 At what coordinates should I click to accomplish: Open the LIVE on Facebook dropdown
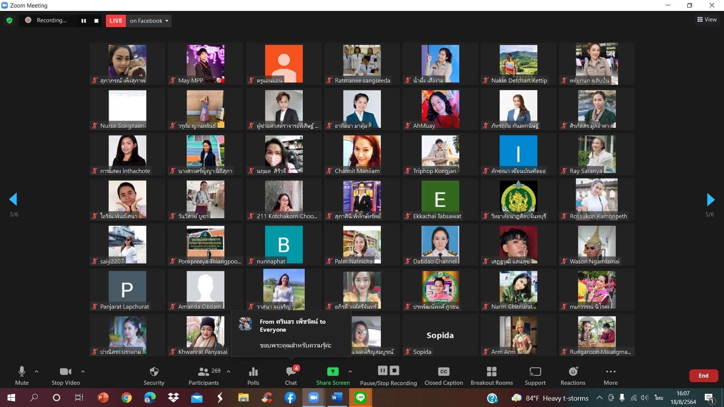click(x=149, y=21)
